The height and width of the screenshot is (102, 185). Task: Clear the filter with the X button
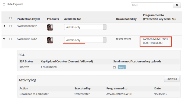tap(177, 5)
